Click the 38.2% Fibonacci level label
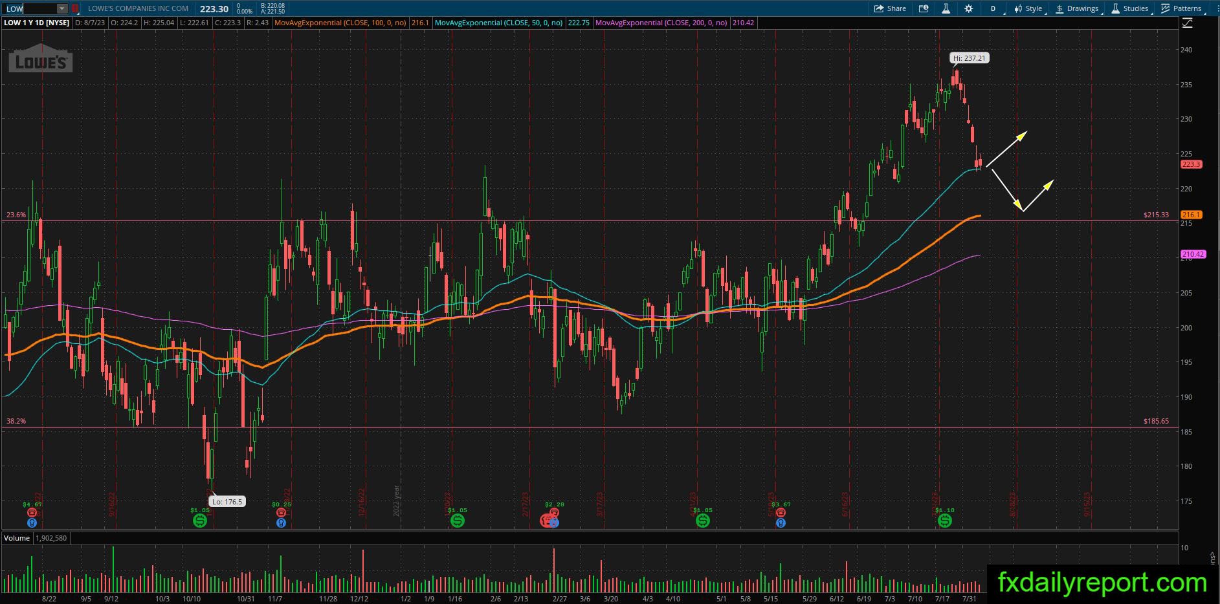The width and height of the screenshot is (1220, 604). click(x=16, y=421)
